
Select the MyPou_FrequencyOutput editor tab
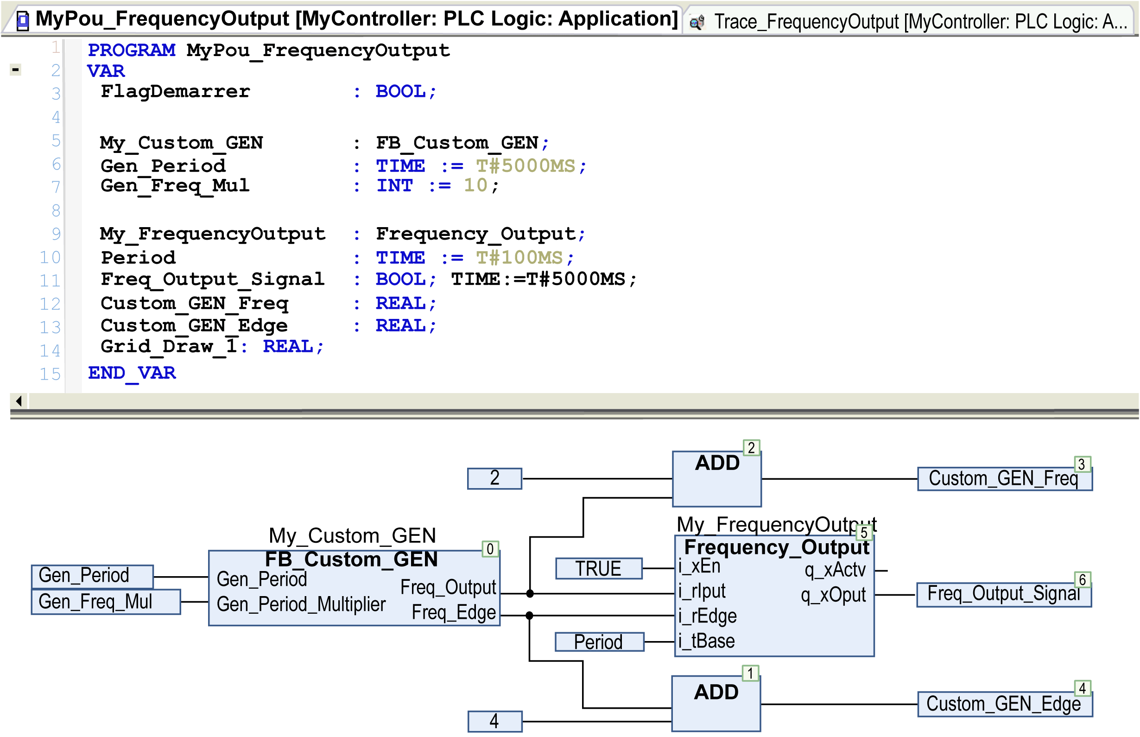pyautogui.click(x=356, y=19)
